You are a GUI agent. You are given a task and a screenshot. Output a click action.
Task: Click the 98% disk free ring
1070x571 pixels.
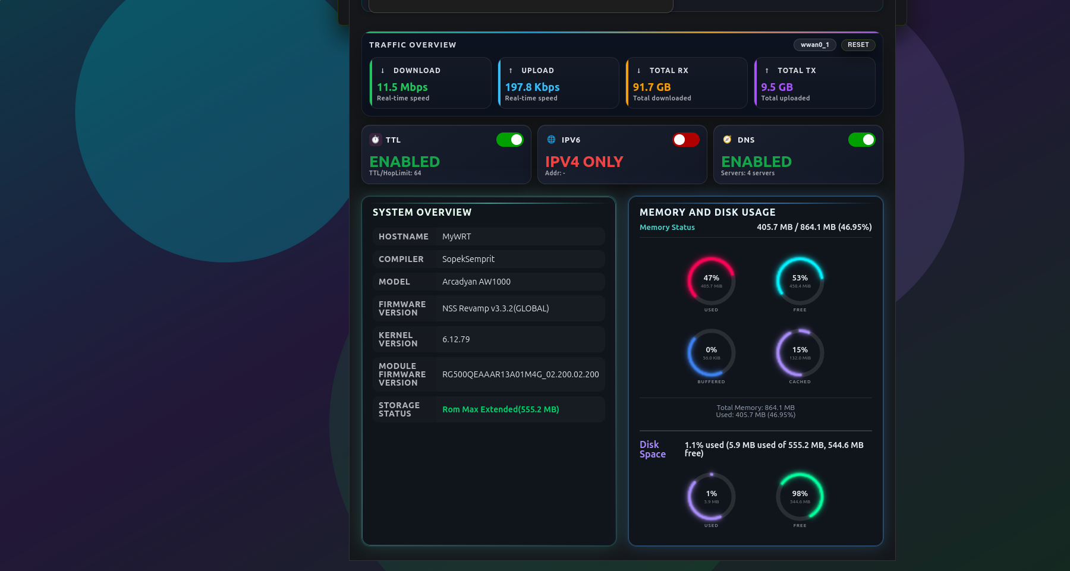point(800,497)
